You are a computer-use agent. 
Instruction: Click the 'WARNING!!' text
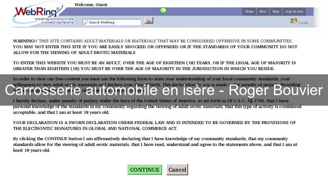pos(25,41)
